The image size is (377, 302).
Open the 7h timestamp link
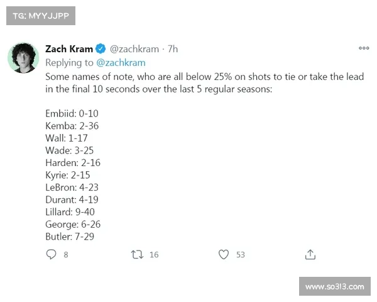tap(173, 49)
